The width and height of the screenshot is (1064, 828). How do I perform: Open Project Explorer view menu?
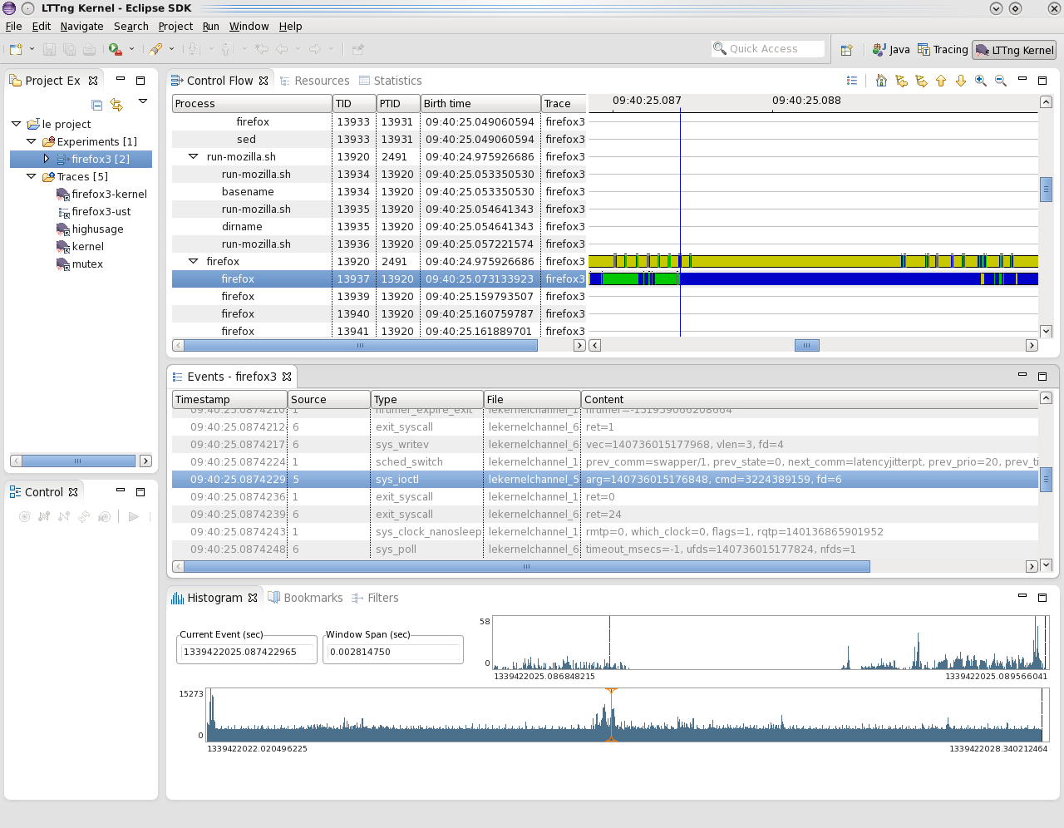143,102
